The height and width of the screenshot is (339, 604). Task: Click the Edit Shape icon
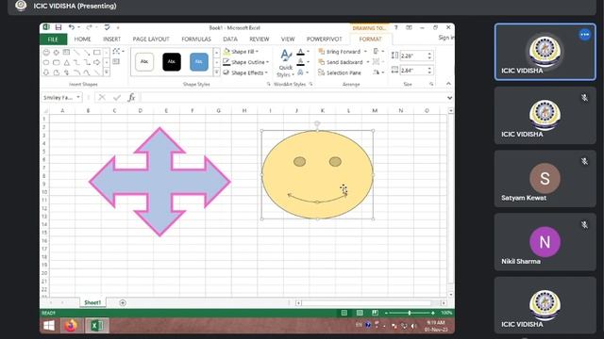(116, 52)
